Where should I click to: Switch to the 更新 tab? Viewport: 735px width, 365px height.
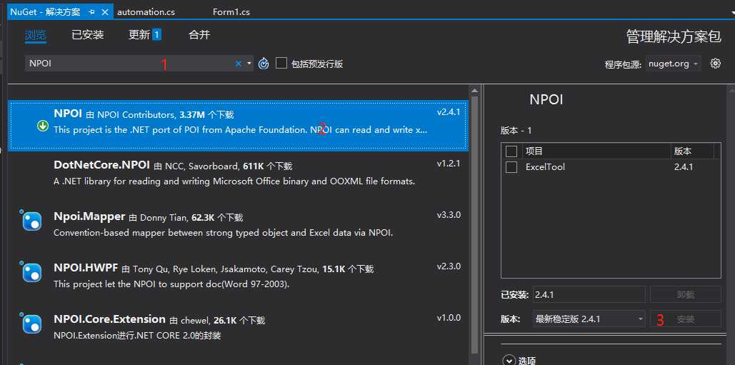point(145,35)
